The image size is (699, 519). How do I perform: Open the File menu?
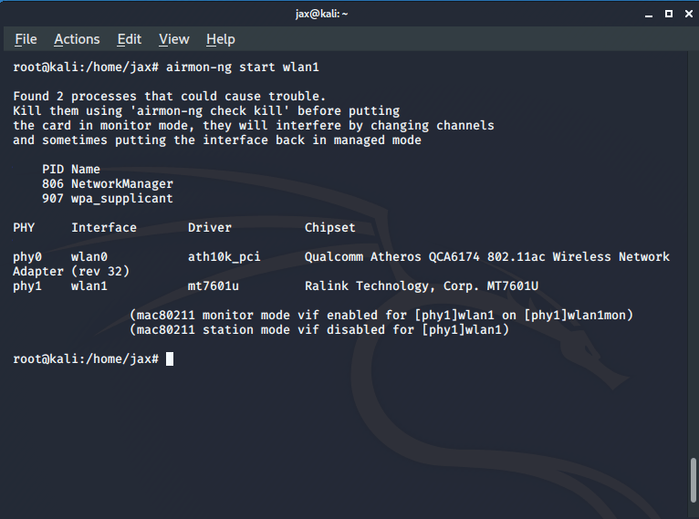pyautogui.click(x=26, y=39)
